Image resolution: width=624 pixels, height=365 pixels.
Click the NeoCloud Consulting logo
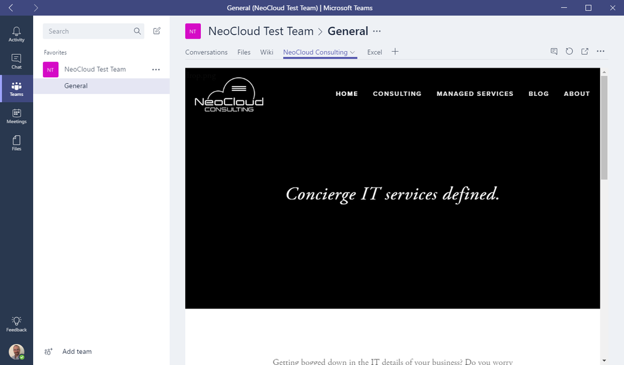229,95
